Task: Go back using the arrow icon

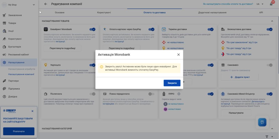Action: (x=46, y=4)
